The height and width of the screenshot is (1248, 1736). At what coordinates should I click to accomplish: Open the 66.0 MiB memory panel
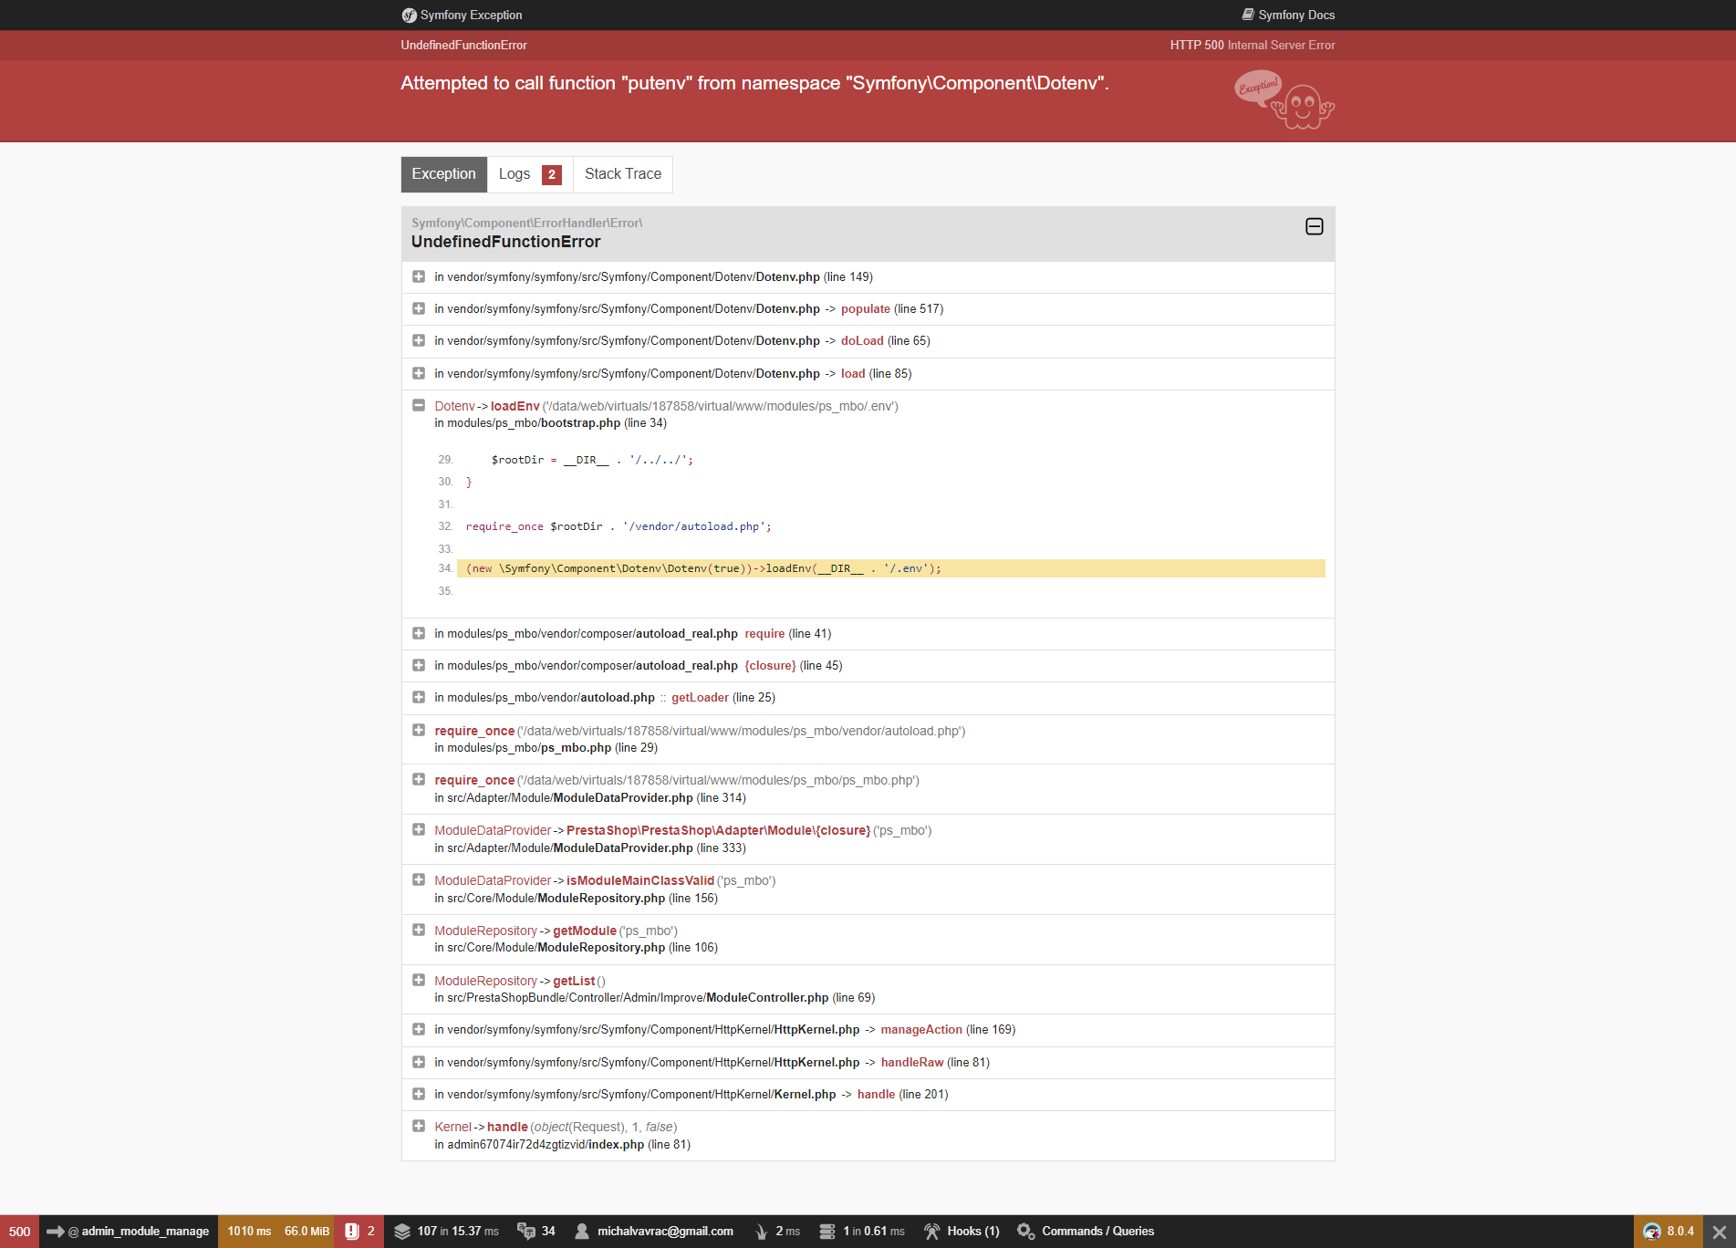click(x=307, y=1232)
